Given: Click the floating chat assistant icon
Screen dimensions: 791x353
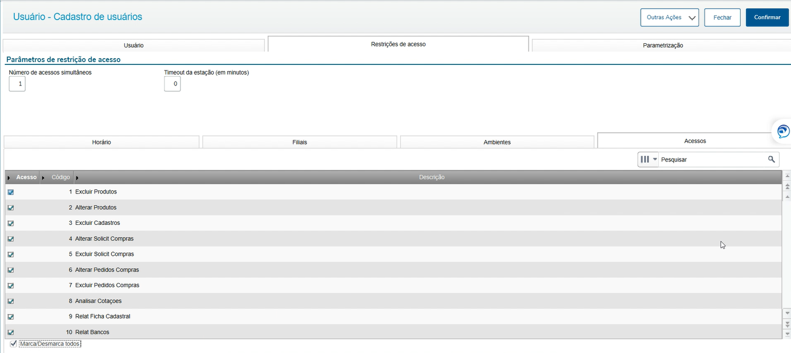Looking at the screenshot, I should pos(783,131).
